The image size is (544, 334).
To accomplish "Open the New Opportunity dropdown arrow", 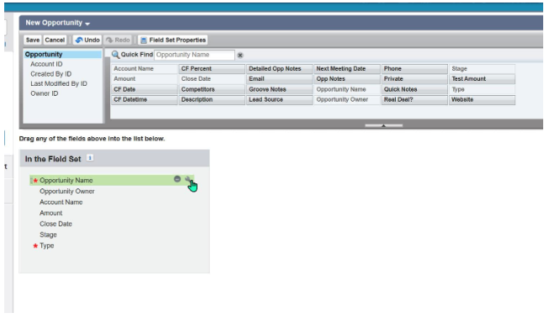I will (88, 24).
